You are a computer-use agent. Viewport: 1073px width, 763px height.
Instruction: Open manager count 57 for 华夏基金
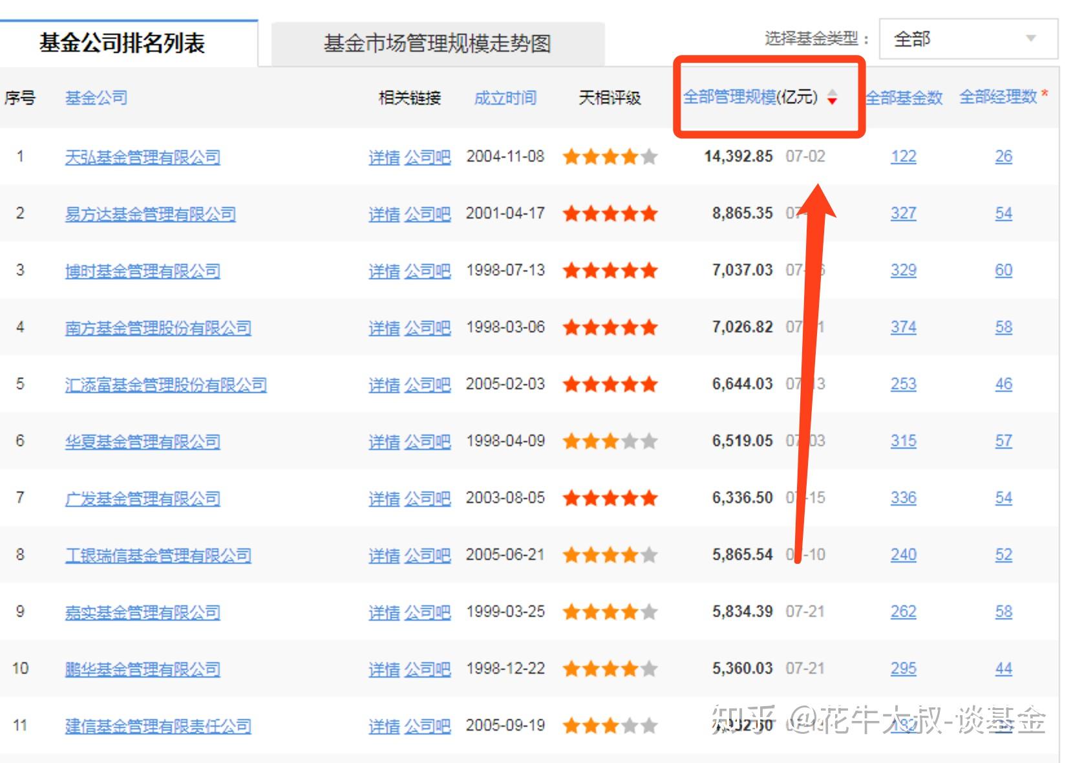pos(1004,441)
